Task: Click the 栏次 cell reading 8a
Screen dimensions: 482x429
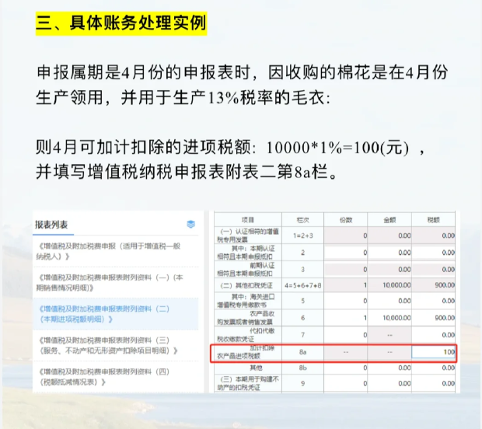Action: (302, 352)
